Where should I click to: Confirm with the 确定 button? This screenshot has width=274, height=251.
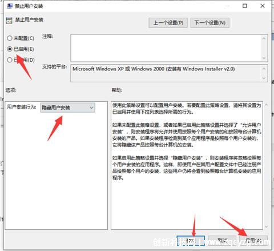click(191, 241)
